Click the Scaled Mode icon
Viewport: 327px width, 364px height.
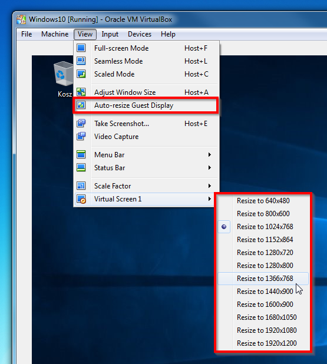pyautogui.click(x=81, y=74)
